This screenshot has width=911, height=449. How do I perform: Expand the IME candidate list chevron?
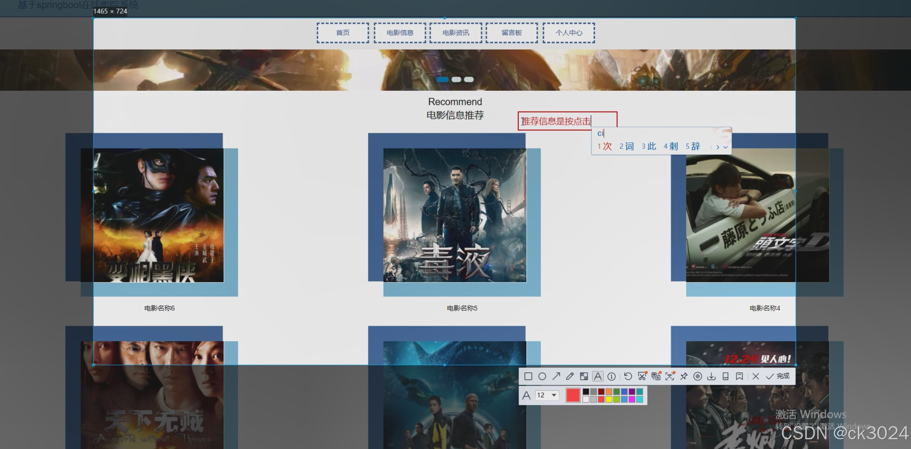(x=725, y=147)
